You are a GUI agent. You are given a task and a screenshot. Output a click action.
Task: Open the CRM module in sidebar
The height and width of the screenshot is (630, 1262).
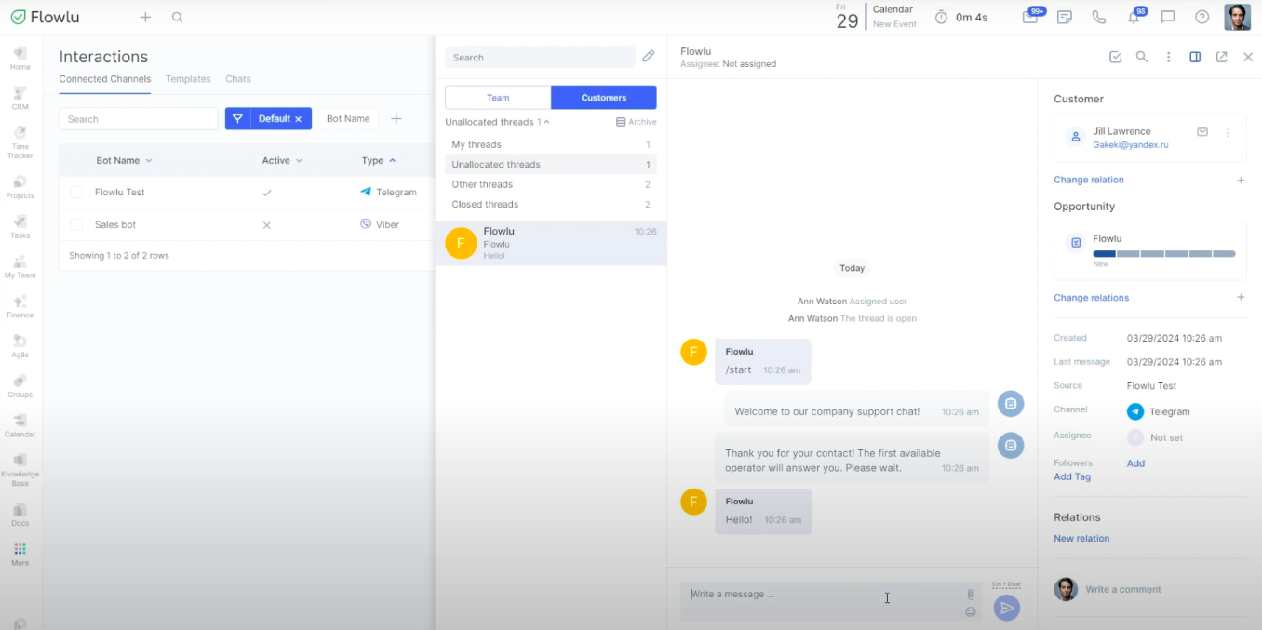(20, 98)
